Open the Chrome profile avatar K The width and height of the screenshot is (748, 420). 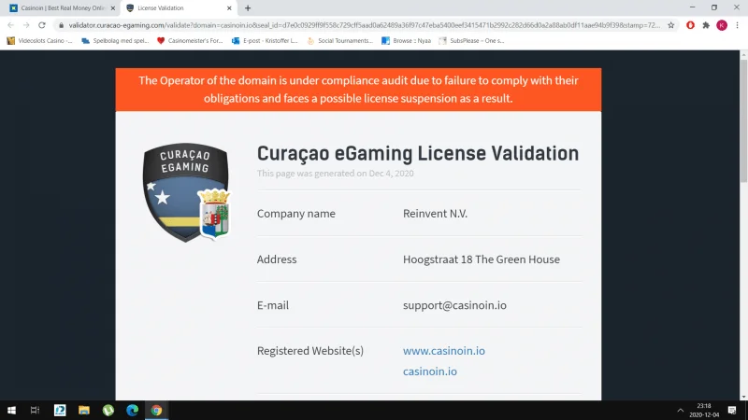point(722,25)
